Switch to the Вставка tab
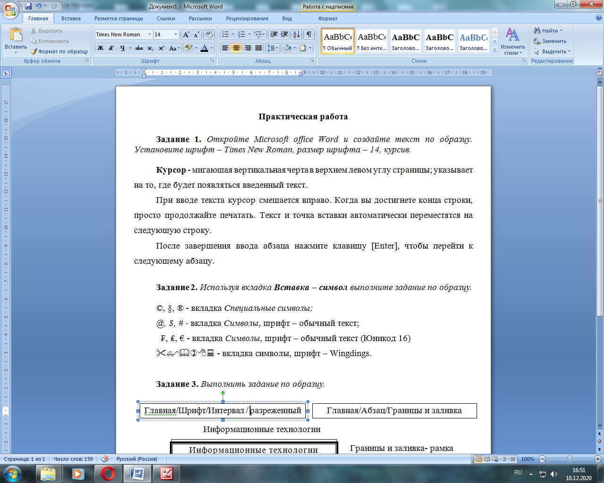 click(x=71, y=18)
